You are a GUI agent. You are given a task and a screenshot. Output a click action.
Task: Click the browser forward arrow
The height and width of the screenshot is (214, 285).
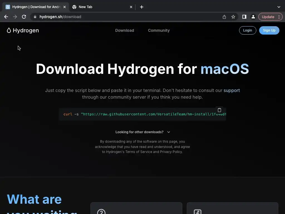(x=15, y=17)
